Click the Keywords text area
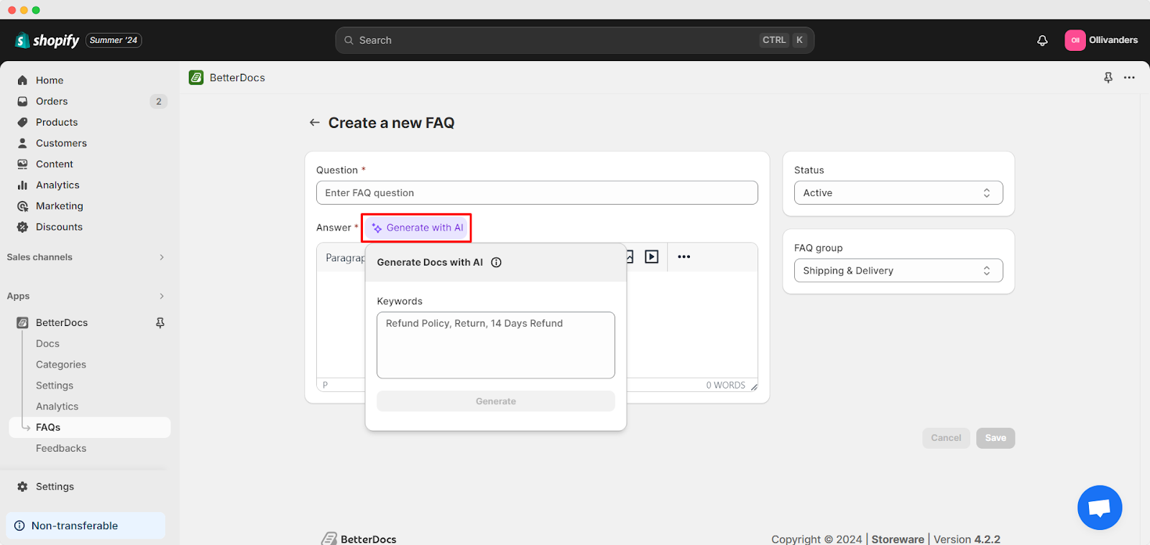 (496, 345)
